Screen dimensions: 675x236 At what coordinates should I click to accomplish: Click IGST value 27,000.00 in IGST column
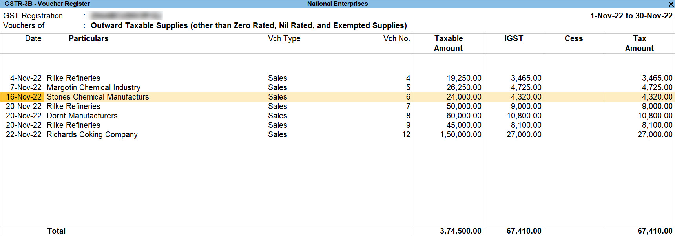(524, 134)
